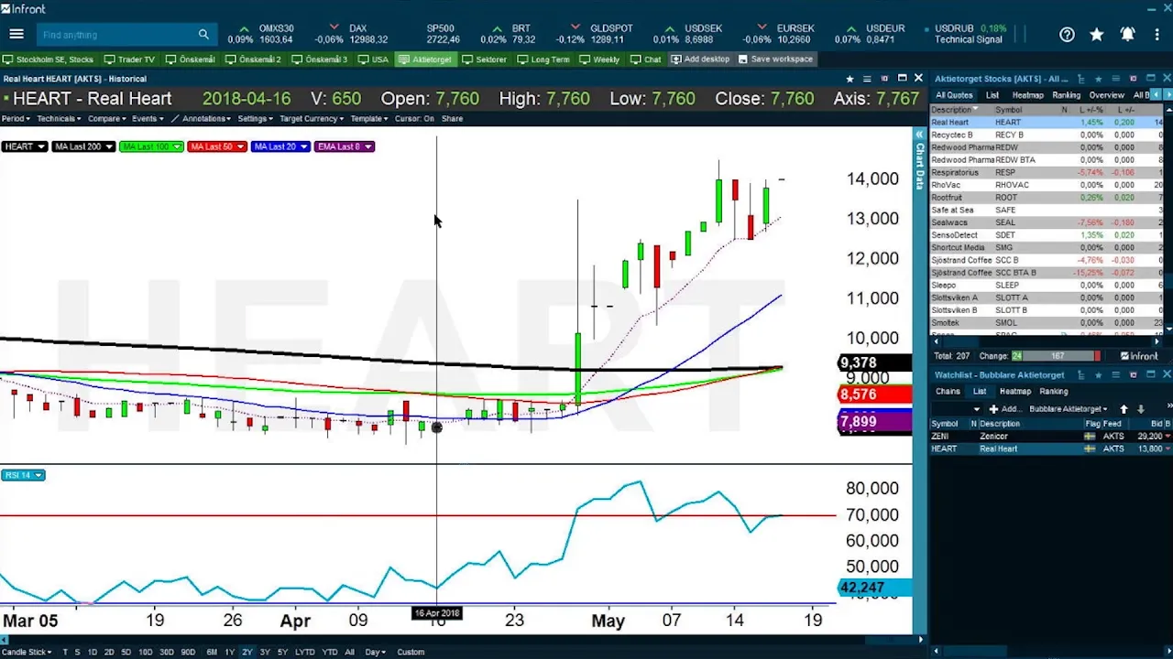Click the Infront logo

(25, 9)
